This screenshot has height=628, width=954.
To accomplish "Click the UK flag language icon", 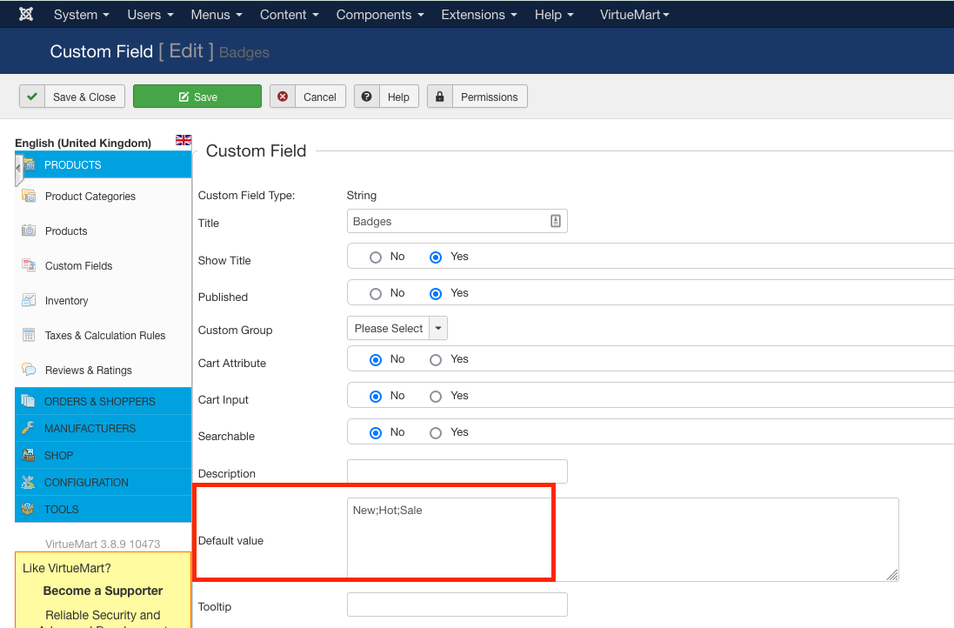I will 183,140.
